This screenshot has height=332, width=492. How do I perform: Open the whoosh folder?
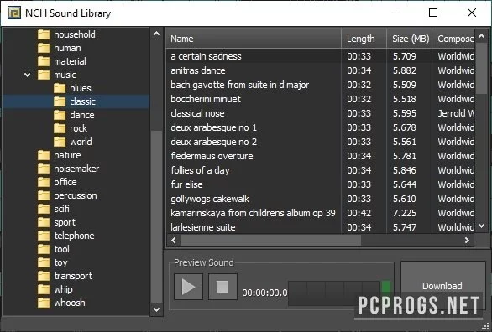point(61,303)
